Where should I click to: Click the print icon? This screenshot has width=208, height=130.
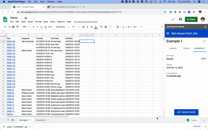coord(13,27)
